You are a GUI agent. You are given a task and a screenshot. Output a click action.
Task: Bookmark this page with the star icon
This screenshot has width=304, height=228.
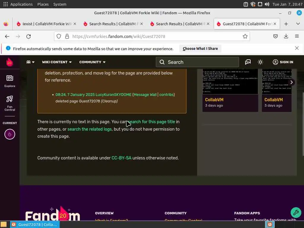[x=245, y=36]
